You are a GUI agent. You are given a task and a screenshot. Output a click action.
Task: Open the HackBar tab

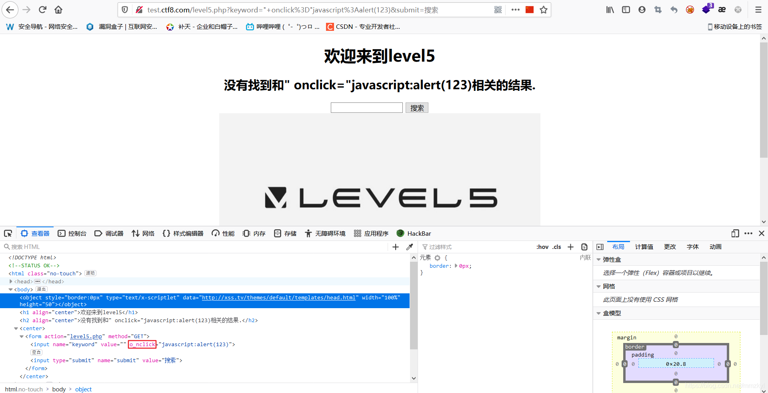point(414,233)
